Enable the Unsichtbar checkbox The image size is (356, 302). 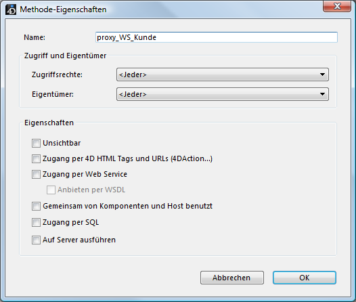pyautogui.click(x=36, y=144)
